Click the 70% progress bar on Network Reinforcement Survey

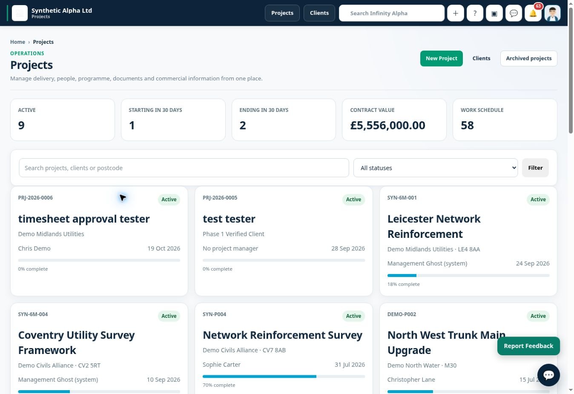pyautogui.click(x=284, y=377)
